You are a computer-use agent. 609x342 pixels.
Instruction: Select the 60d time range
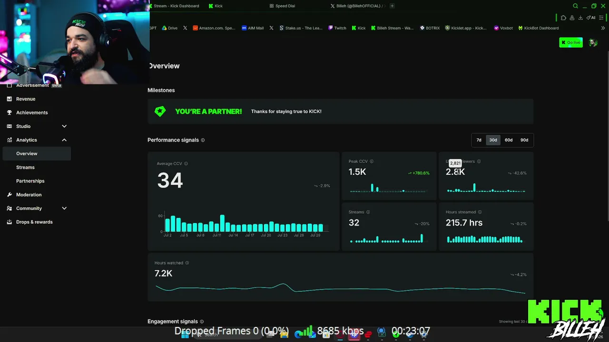[x=509, y=140]
